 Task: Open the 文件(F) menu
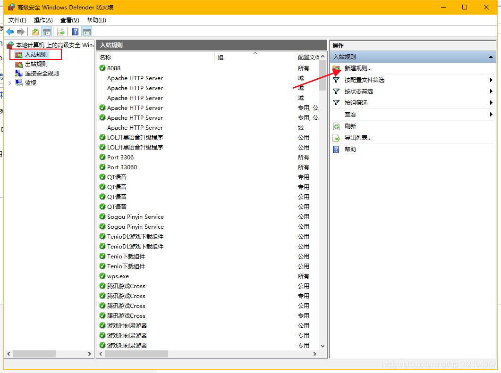17,20
